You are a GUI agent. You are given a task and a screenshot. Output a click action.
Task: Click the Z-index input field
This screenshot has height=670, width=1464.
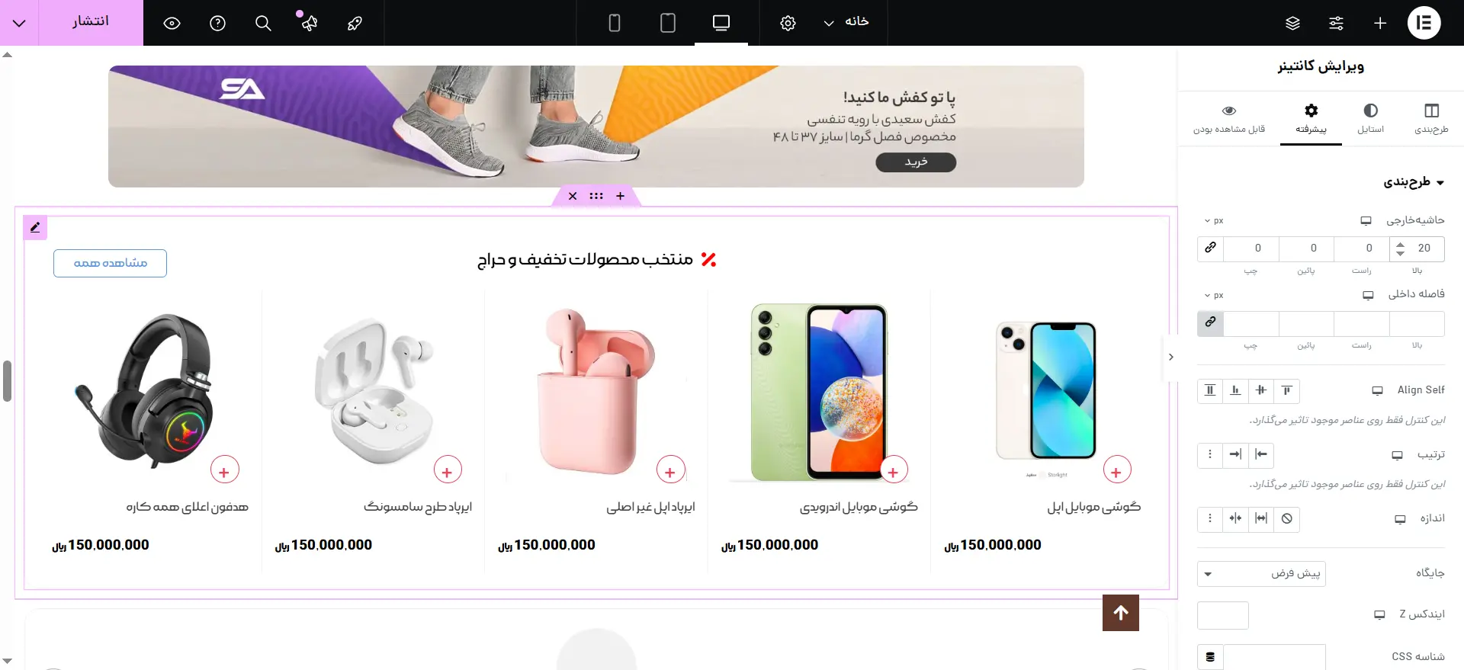1223,615
